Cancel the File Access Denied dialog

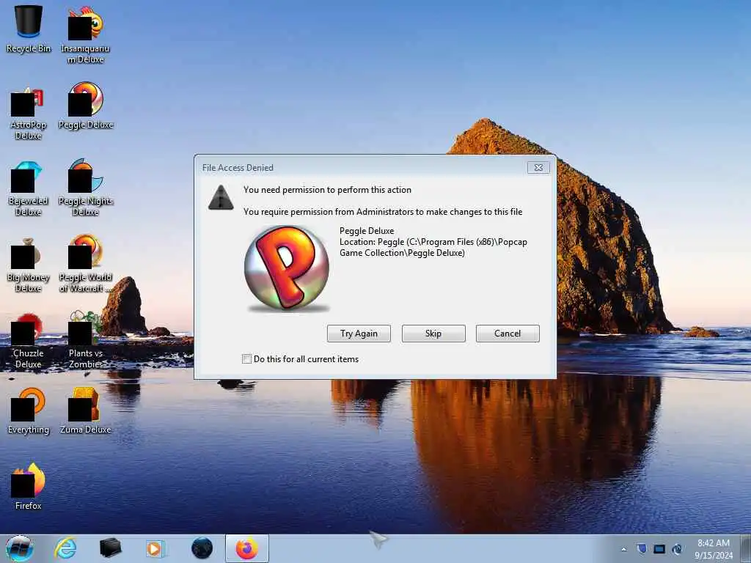(x=508, y=334)
